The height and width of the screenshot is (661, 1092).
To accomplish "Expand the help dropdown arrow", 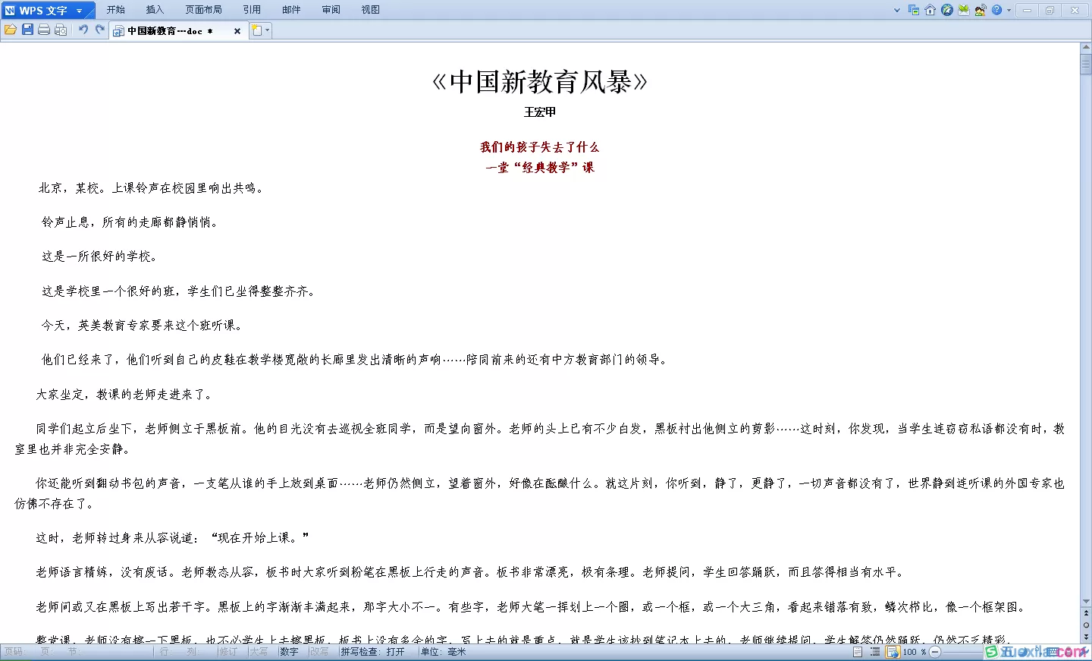I will (1009, 11).
